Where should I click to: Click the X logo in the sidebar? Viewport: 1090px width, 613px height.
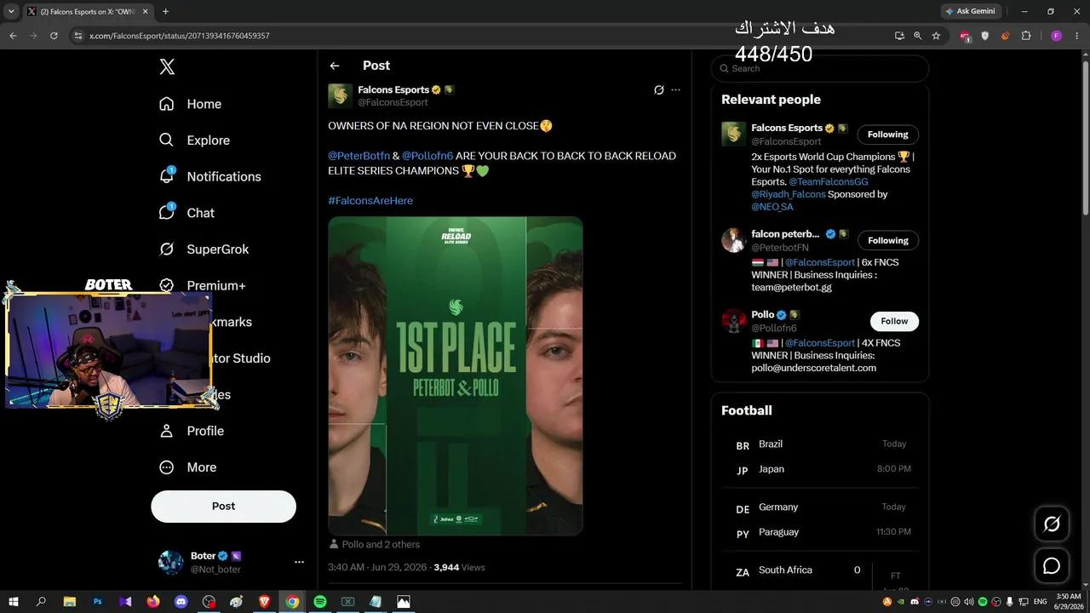click(167, 67)
